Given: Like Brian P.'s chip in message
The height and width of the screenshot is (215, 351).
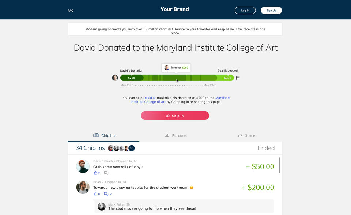Looking at the screenshot, I should pyautogui.click(x=95, y=194).
